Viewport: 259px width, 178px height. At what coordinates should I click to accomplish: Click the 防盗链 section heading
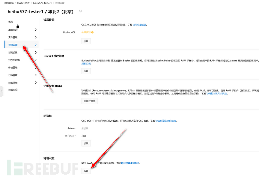pos(48,116)
